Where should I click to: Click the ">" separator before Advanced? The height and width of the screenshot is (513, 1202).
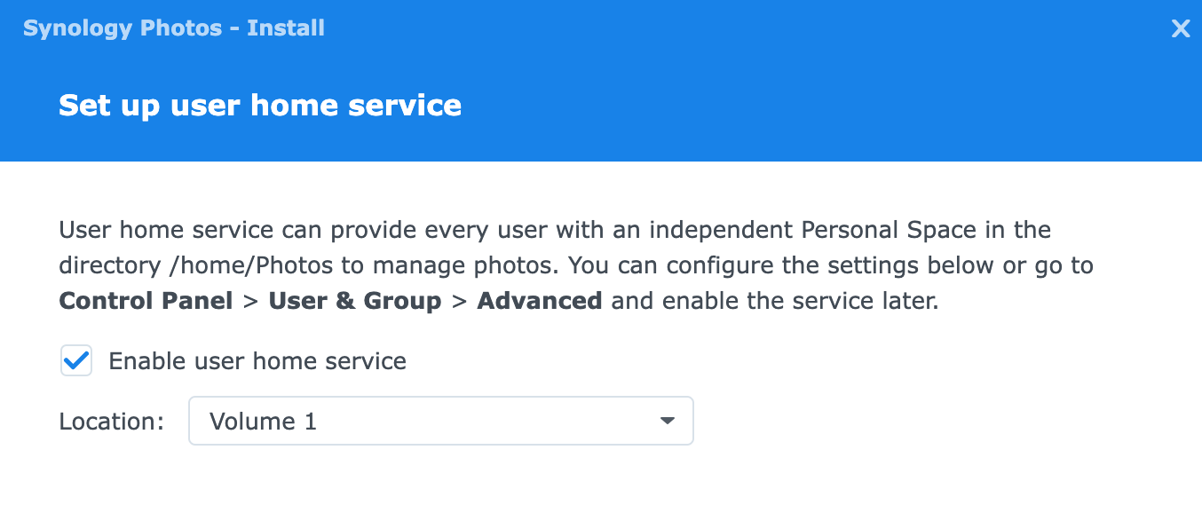[459, 301]
